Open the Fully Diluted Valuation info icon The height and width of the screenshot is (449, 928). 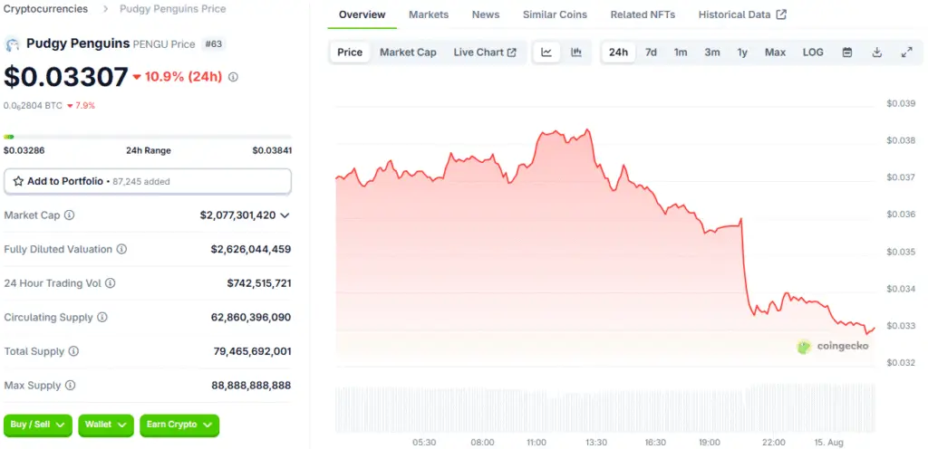(121, 249)
